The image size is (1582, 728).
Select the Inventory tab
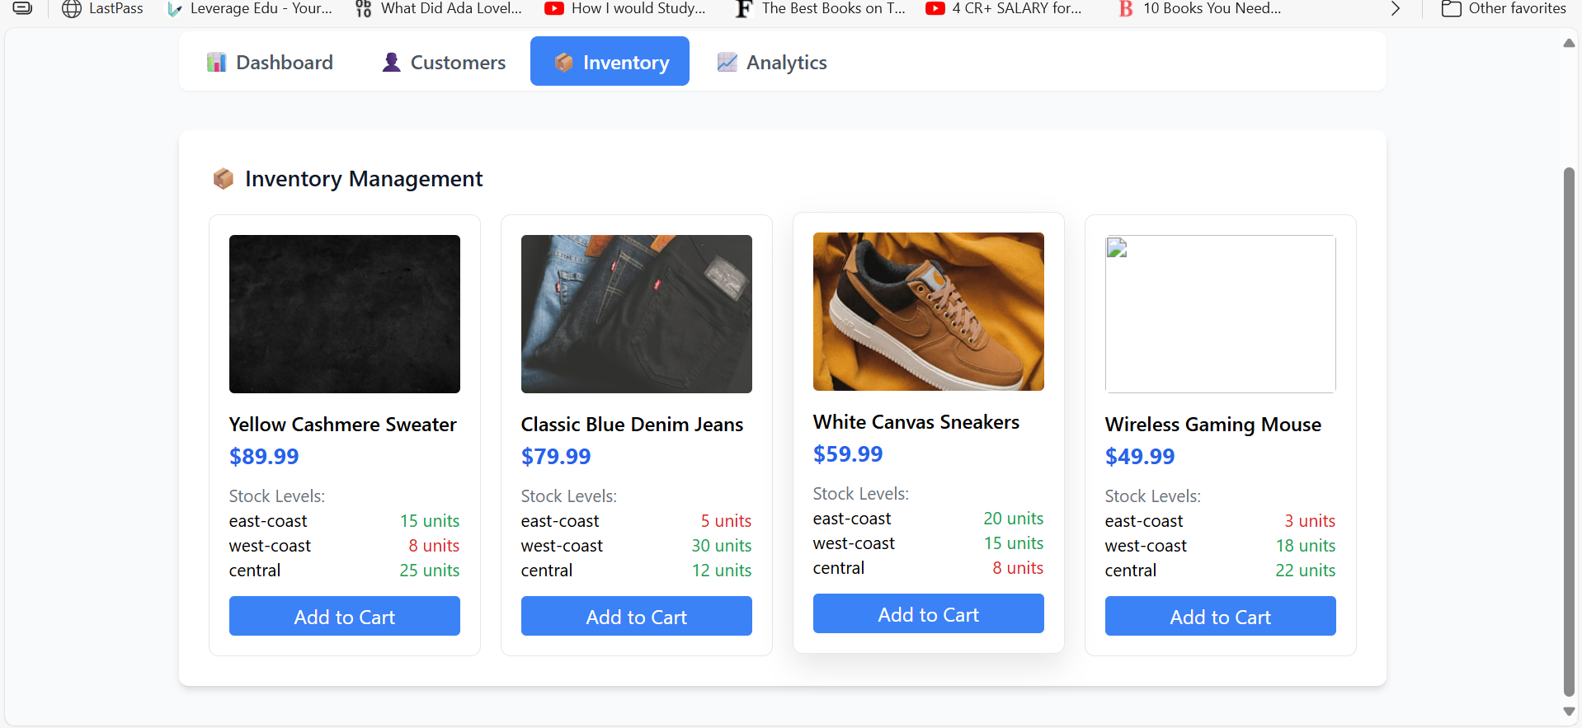610,62
